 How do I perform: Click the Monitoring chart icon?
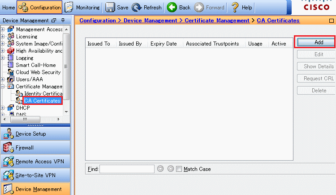(x=69, y=8)
